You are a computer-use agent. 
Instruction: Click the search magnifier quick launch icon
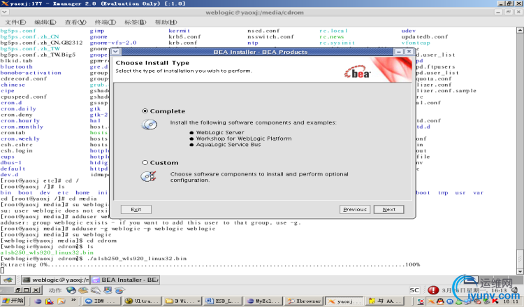point(50,301)
